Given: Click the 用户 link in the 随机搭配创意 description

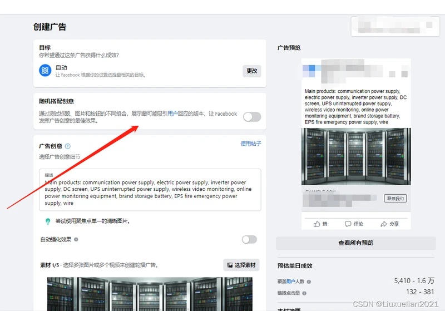Looking at the screenshot, I should point(172,114).
